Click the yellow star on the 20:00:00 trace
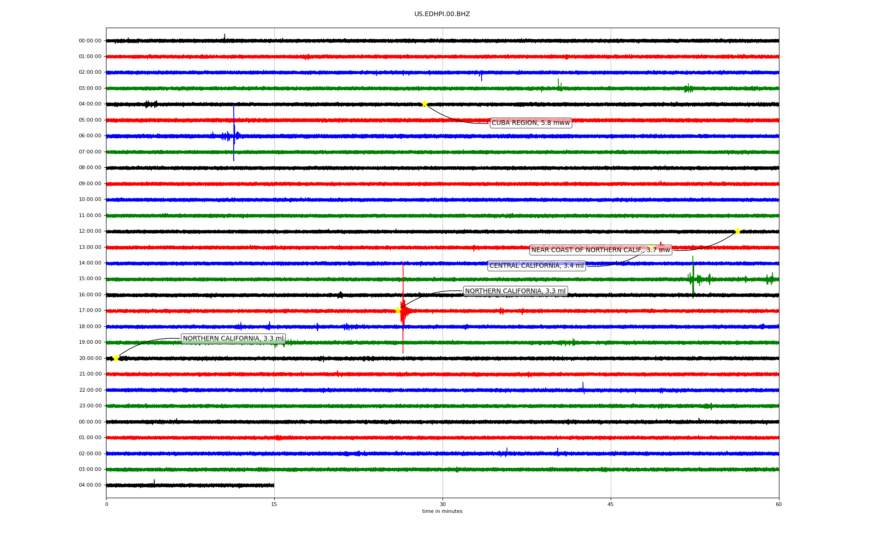Screen dimensions: 885x553 pyautogui.click(x=116, y=358)
